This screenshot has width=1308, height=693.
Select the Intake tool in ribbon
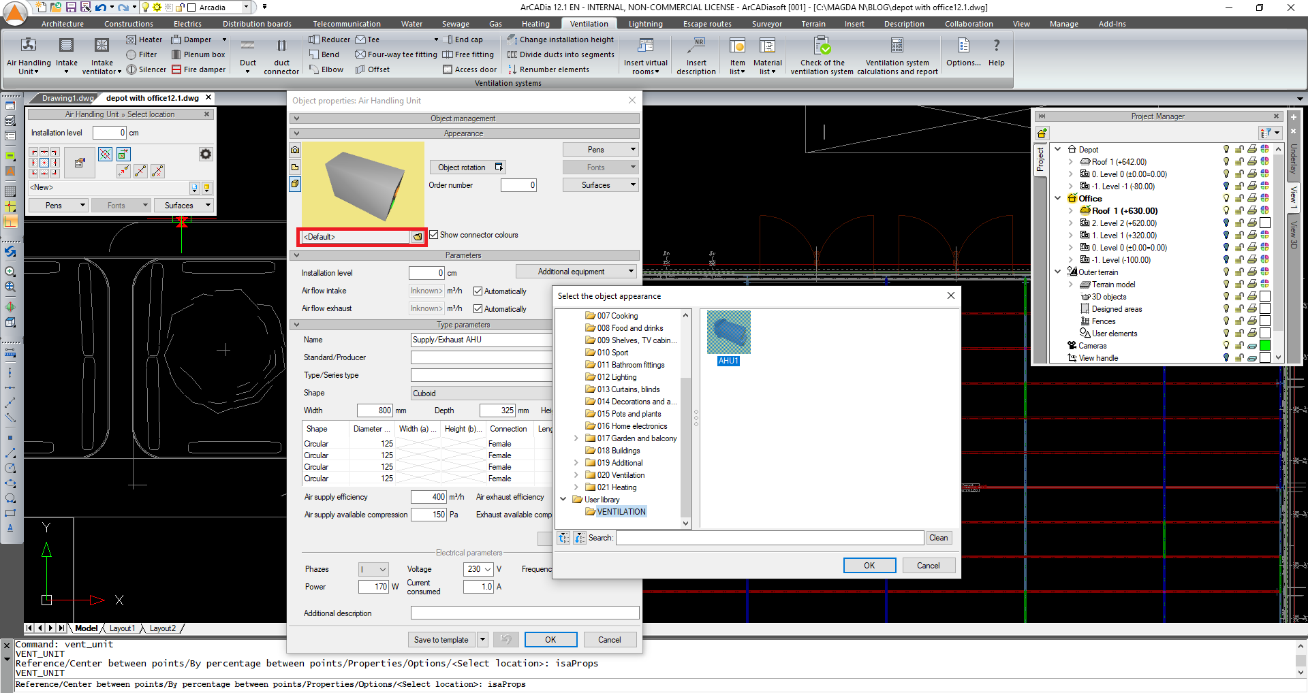coord(66,55)
